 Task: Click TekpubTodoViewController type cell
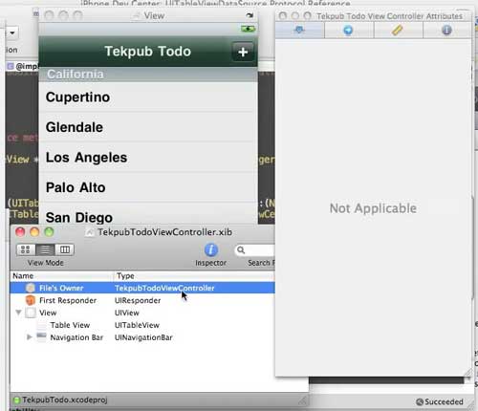click(164, 288)
